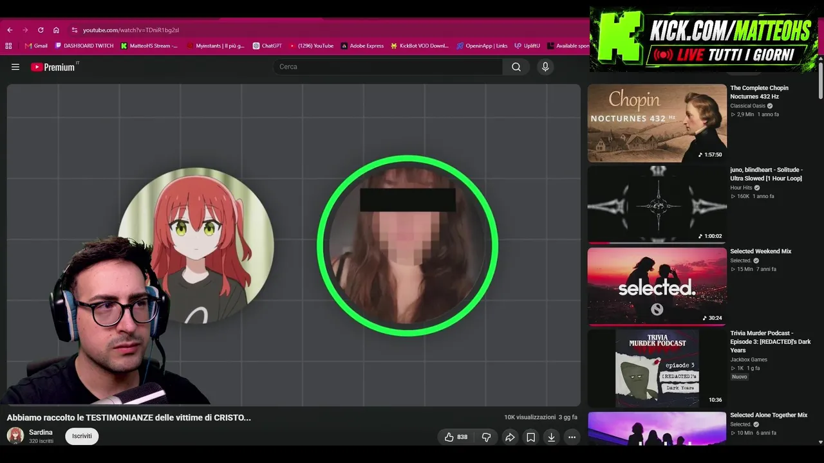
Task: Click the 1:57:50 duration on Chopin
Action: coord(710,155)
